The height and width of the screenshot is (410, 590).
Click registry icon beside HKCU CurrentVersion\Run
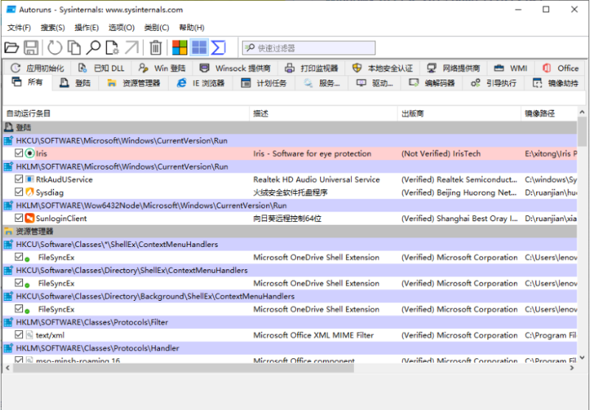coord(8,141)
